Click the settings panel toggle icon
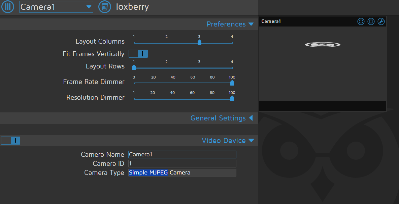 [7, 7]
